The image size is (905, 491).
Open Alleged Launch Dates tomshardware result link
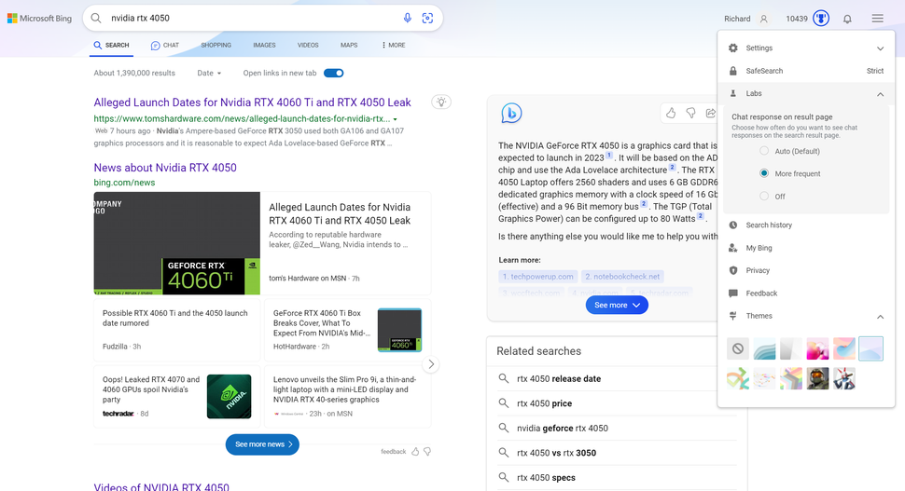[252, 102]
